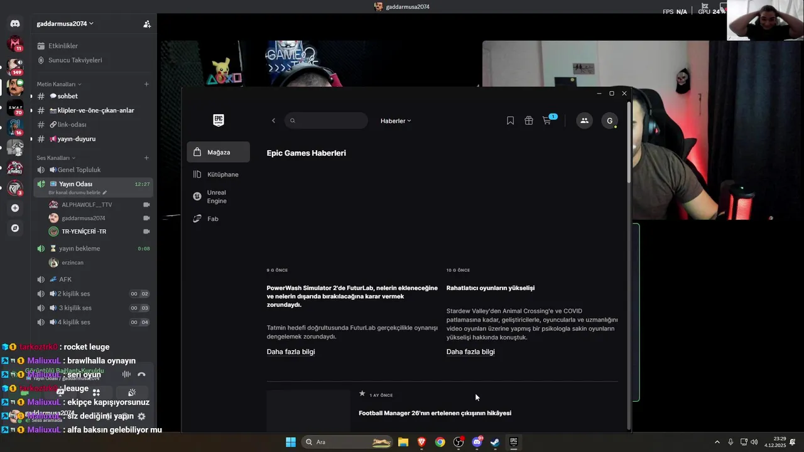The image size is (804, 452).
Task: Open link-odası channel
Action: 94,124
